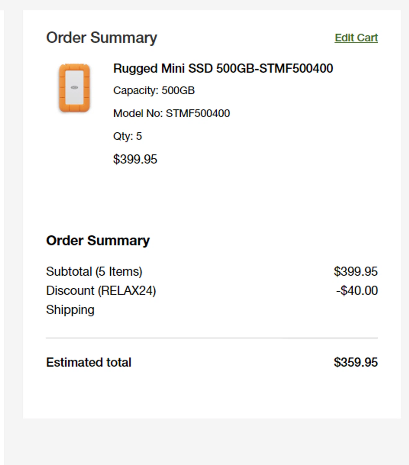The image size is (409, 465).
Task: Click the Edit Cart link
Action: [x=356, y=38]
